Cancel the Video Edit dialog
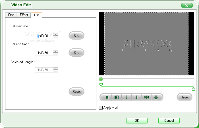This screenshot has width=199, height=128. tap(169, 121)
